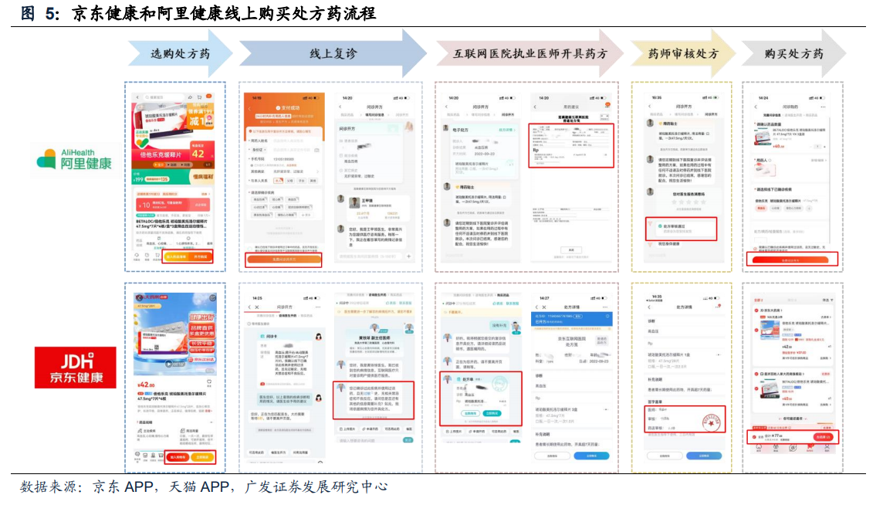The height and width of the screenshot is (522, 883).
Task: Tap camera icon beside the 身份证 field
Action: [x=316, y=151]
